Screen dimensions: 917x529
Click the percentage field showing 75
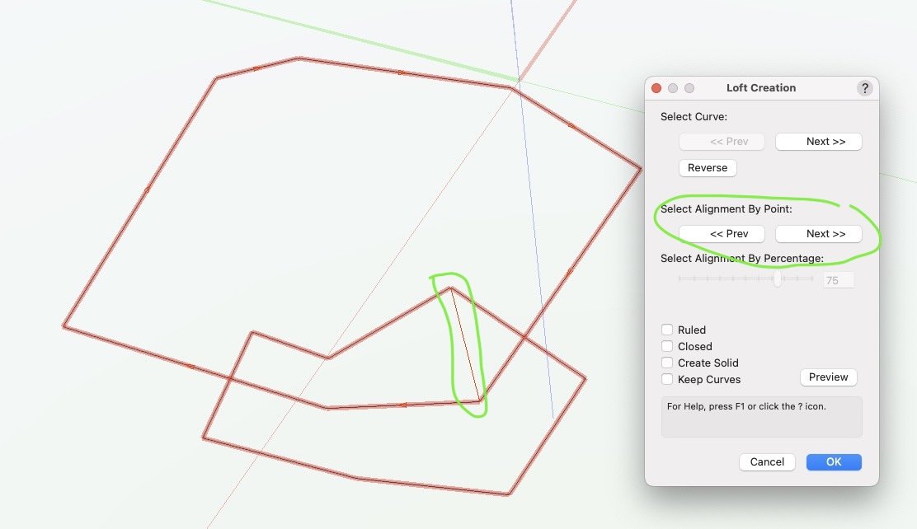point(837,280)
